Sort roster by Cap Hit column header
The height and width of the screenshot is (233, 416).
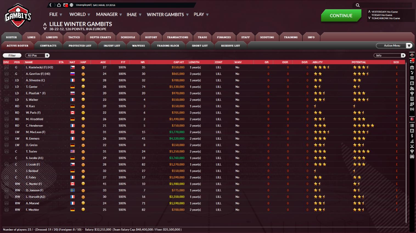coord(179,62)
